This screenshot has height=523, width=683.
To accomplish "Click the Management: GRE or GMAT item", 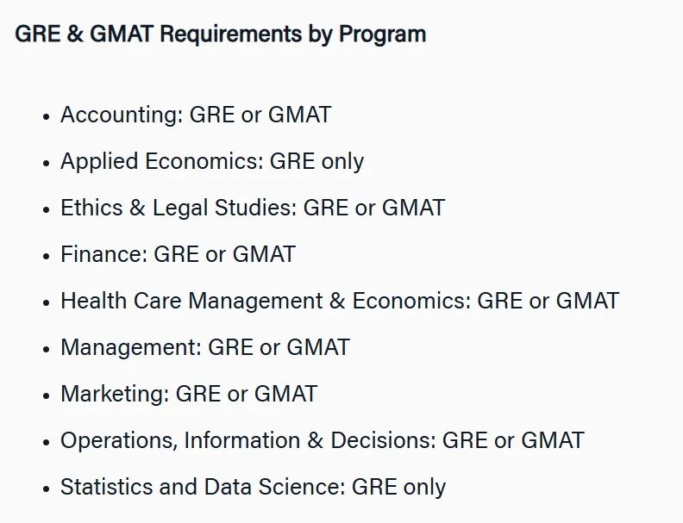I will pos(205,347).
